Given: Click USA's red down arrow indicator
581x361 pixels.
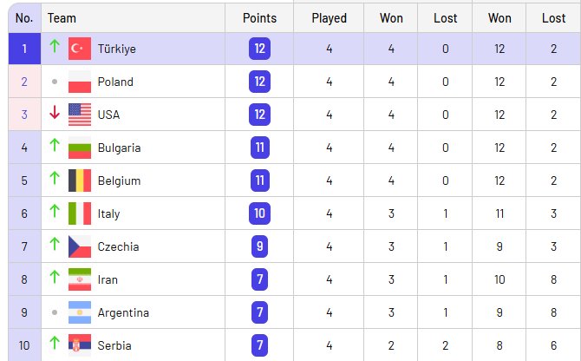Looking at the screenshot, I should tap(55, 112).
